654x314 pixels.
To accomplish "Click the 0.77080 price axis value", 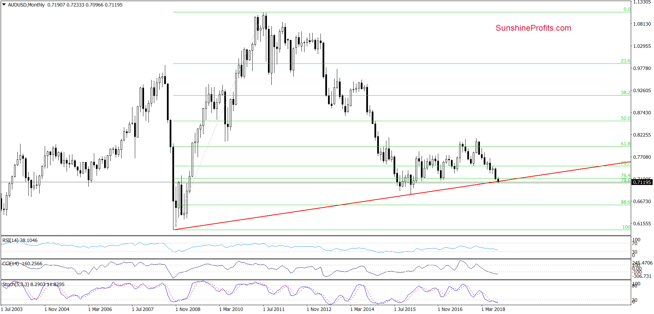I will 642,157.
